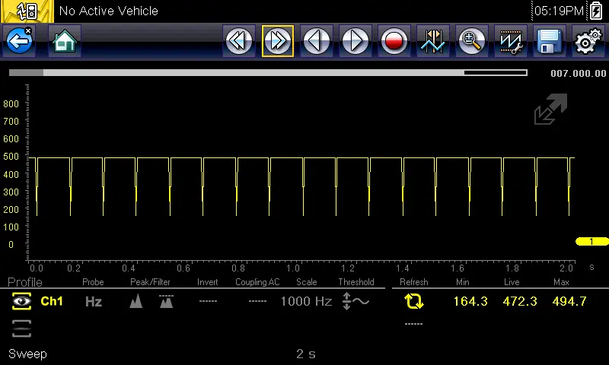Screen dimensions: 609x365
Task: Go to the Home screen
Action: (x=65, y=41)
